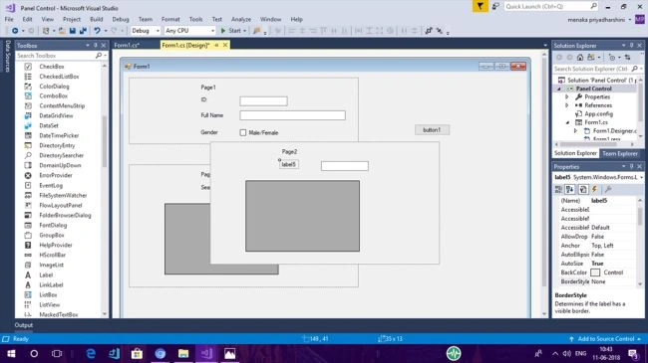Expand the Form1.Designer.cs node
The height and width of the screenshot is (363, 648).
pyautogui.click(x=575, y=130)
